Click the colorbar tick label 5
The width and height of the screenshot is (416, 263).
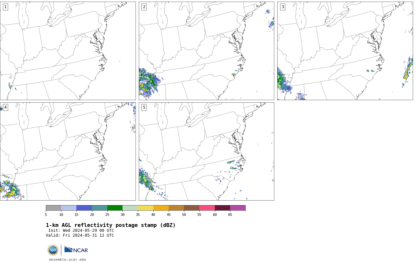[x=46, y=215]
